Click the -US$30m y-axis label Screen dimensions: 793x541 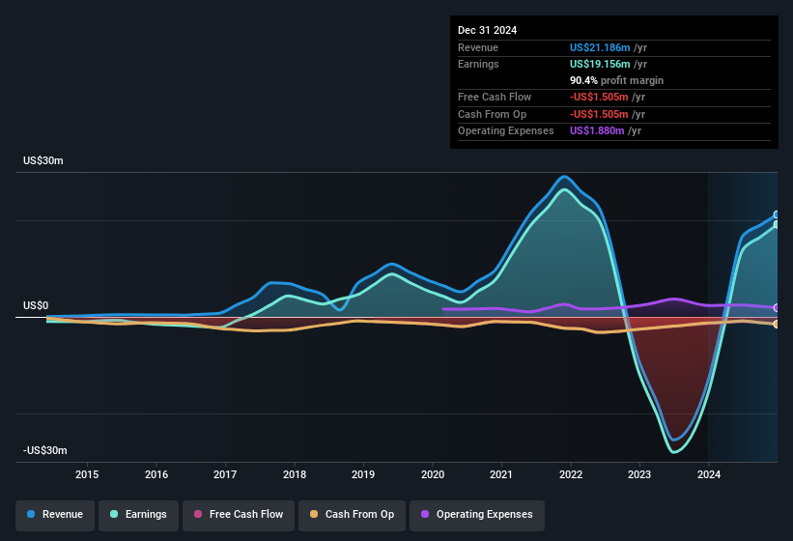tap(45, 450)
